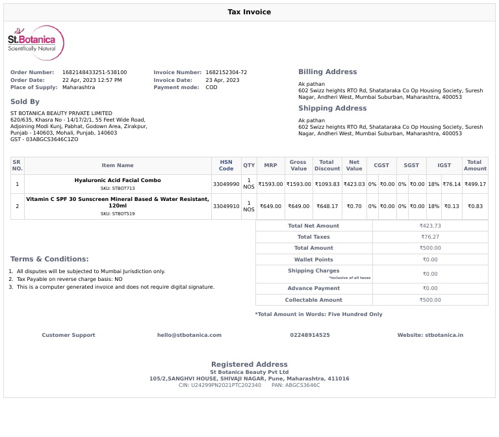Screen dimensions: 499x437
Task: Click the Wallet Points label
Action: click(313, 259)
